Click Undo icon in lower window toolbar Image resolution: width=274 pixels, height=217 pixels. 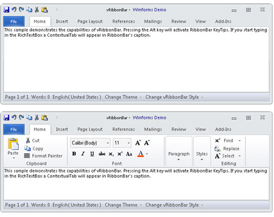coord(14,118)
